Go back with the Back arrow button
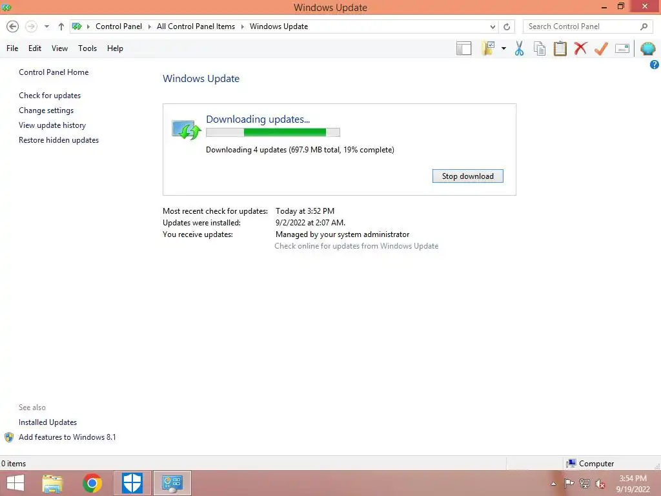661x496 pixels. click(x=13, y=26)
